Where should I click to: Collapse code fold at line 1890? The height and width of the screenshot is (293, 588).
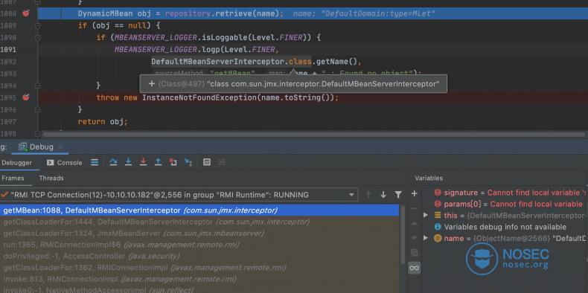(x=37, y=38)
